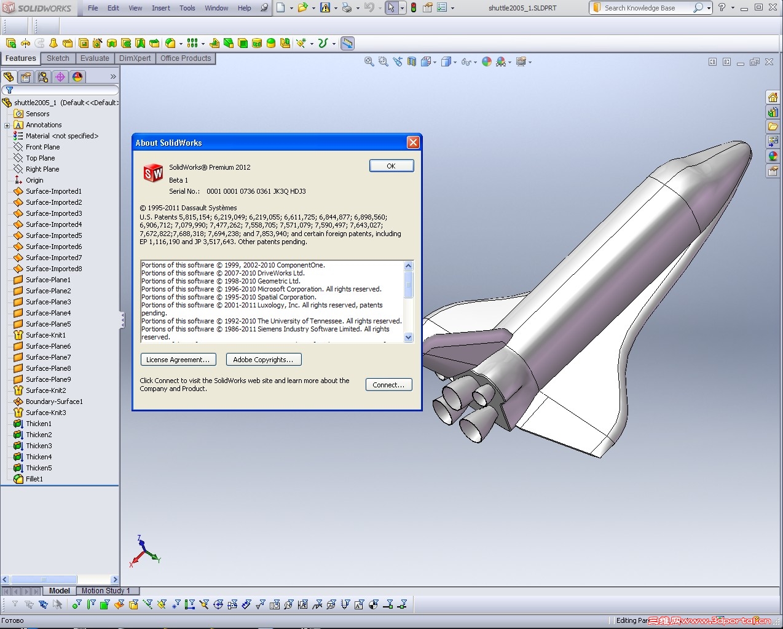Expand the Annotations tree node

(x=7, y=125)
